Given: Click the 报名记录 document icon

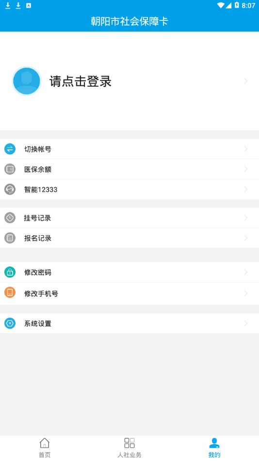Looking at the screenshot, I should click(10, 238).
